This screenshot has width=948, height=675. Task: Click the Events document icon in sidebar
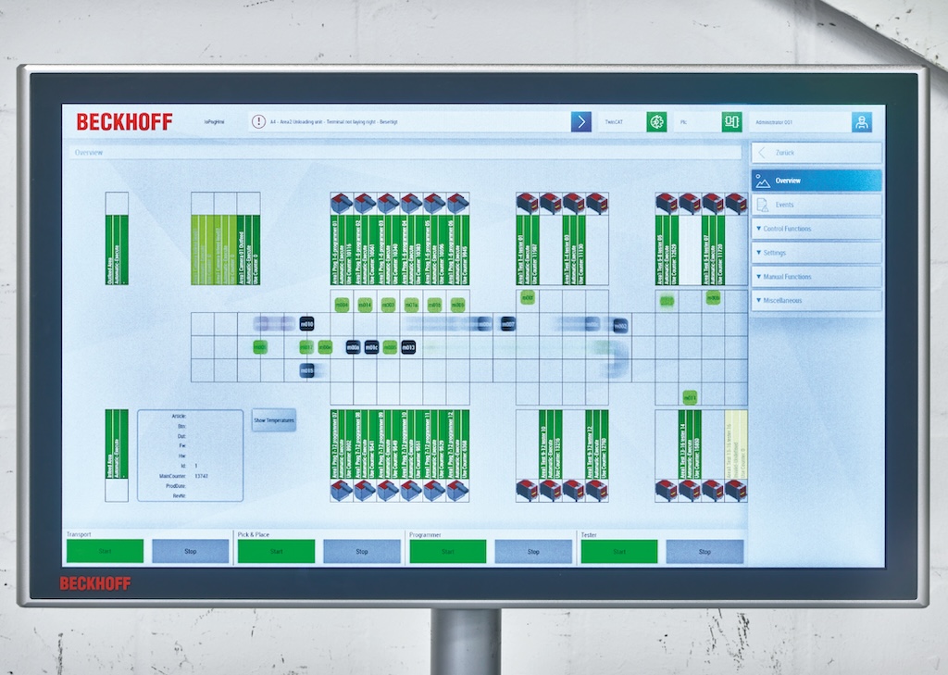click(763, 205)
